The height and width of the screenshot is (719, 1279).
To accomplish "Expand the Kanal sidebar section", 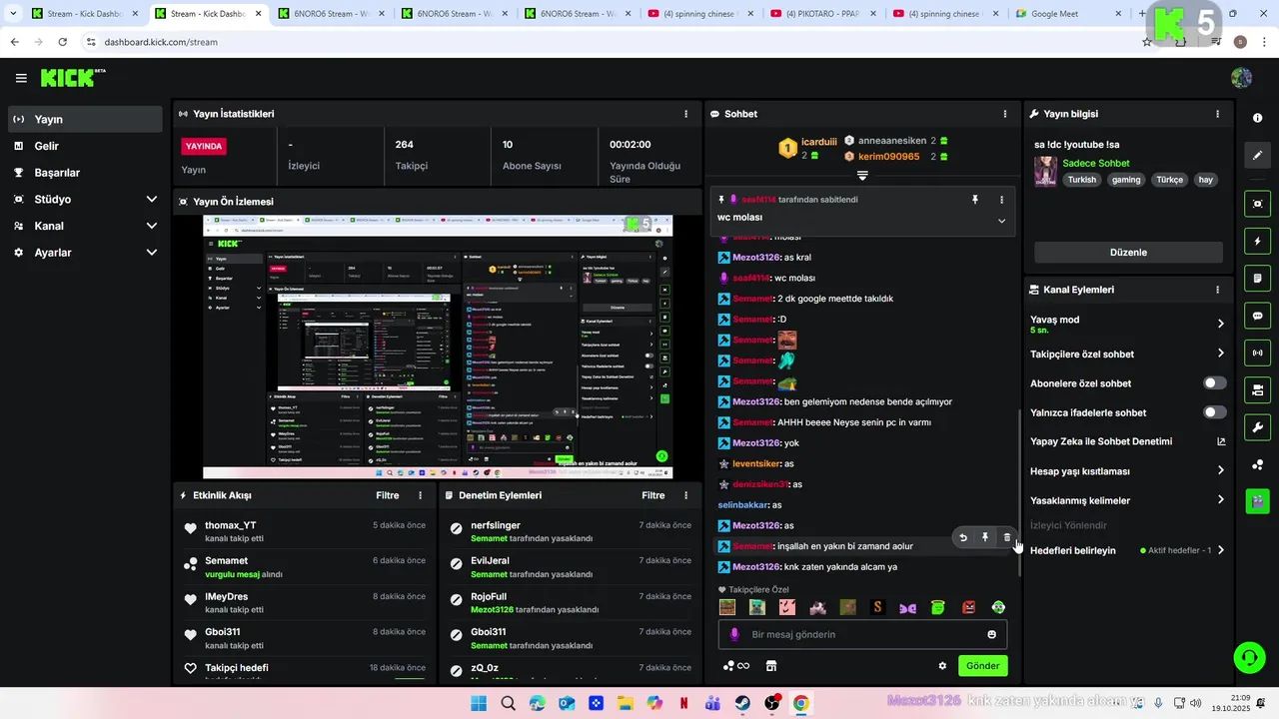I will [x=152, y=226].
